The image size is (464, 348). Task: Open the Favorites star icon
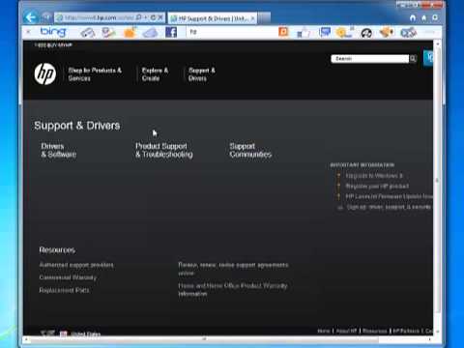point(424,18)
